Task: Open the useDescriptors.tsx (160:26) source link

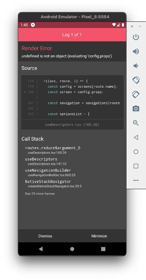Action: point(72,125)
